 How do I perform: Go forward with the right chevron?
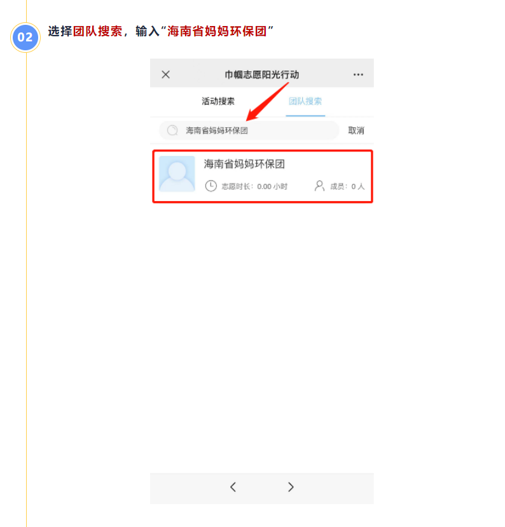[x=291, y=487]
